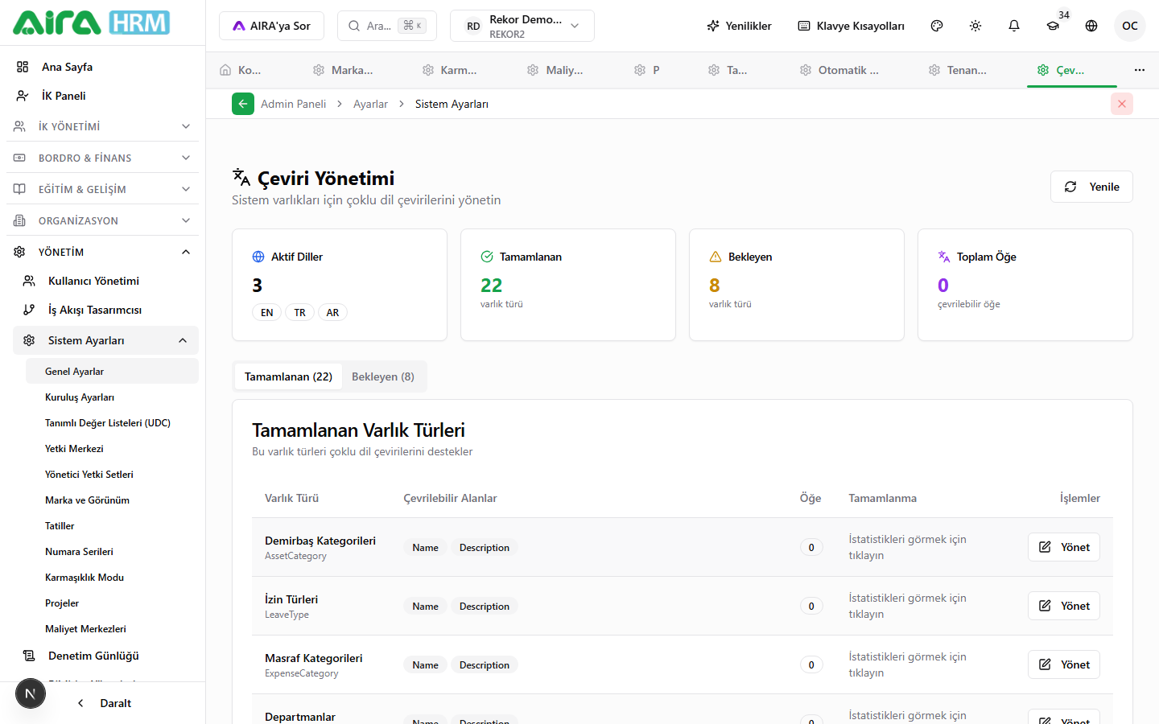The width and height of the screenshot is (1159, 724).
Task: Open OC user avatar menu
Action: point(1130,26)
